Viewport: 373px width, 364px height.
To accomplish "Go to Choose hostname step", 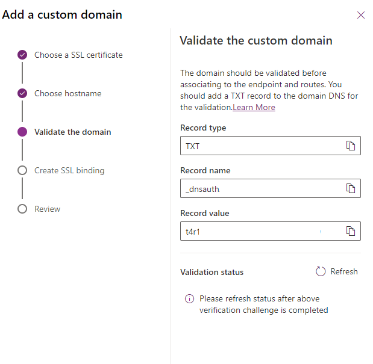I will tap(67, 93).
